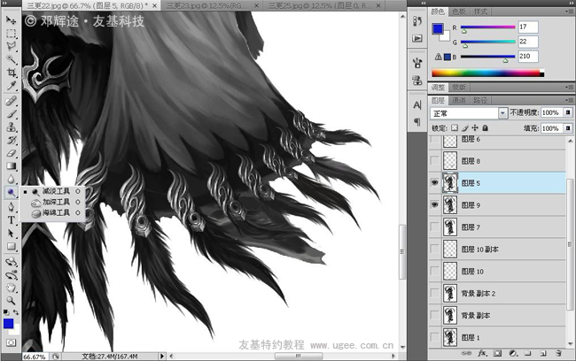
Task: Open the 蒙版 masks tab
Action: 459,88
